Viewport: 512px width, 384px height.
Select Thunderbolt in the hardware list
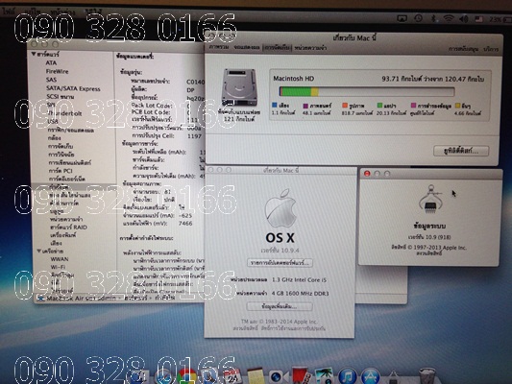[x=64, y=113]
